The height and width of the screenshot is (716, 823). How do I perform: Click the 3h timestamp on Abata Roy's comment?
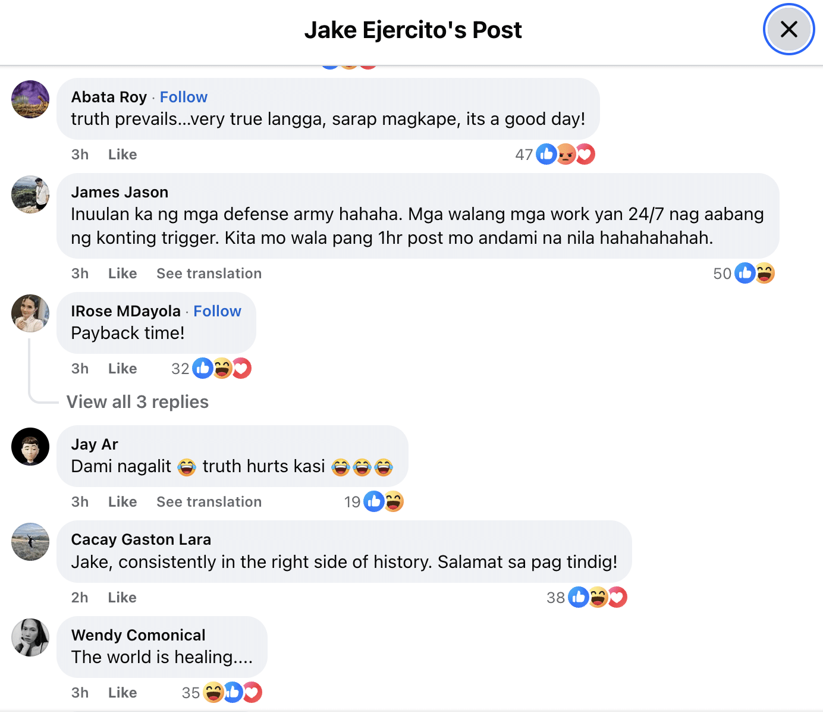(80, 154)
